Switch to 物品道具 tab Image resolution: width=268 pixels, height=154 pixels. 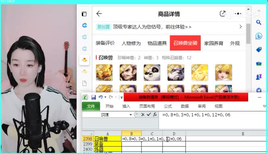pos(157,43)
